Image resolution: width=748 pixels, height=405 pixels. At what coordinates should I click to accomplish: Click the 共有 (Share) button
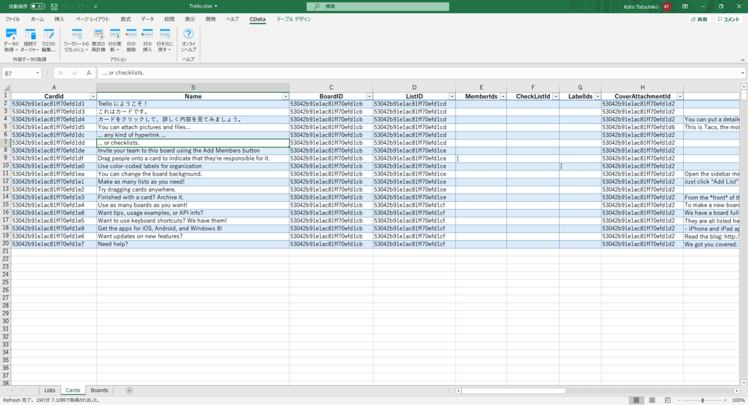coord(699,19)
